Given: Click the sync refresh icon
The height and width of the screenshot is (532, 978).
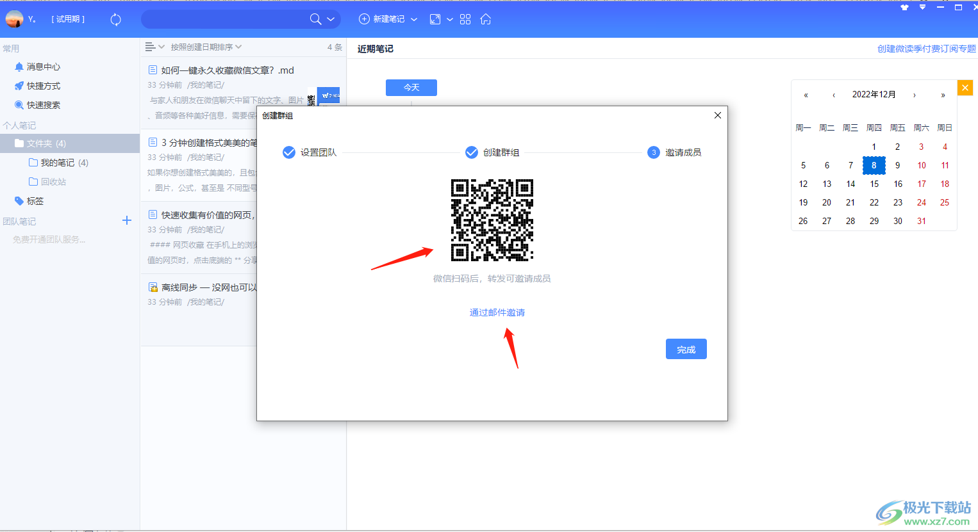Looking at the screenshot, I should pyautogui.click(x=115, y=19).
